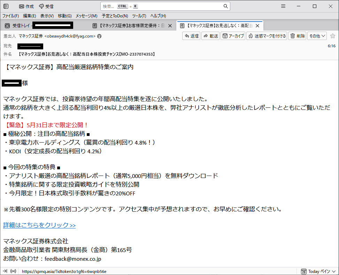This screenshot has width=339, height=275.
Task: Click the KDDI dividend bullet line
Action: click(53, 151)
